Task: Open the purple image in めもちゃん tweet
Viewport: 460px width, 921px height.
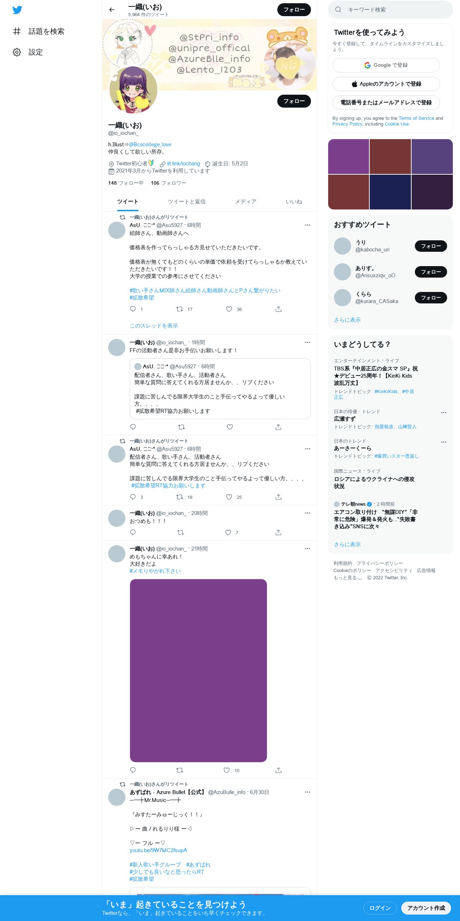Action: click(198, 671)
